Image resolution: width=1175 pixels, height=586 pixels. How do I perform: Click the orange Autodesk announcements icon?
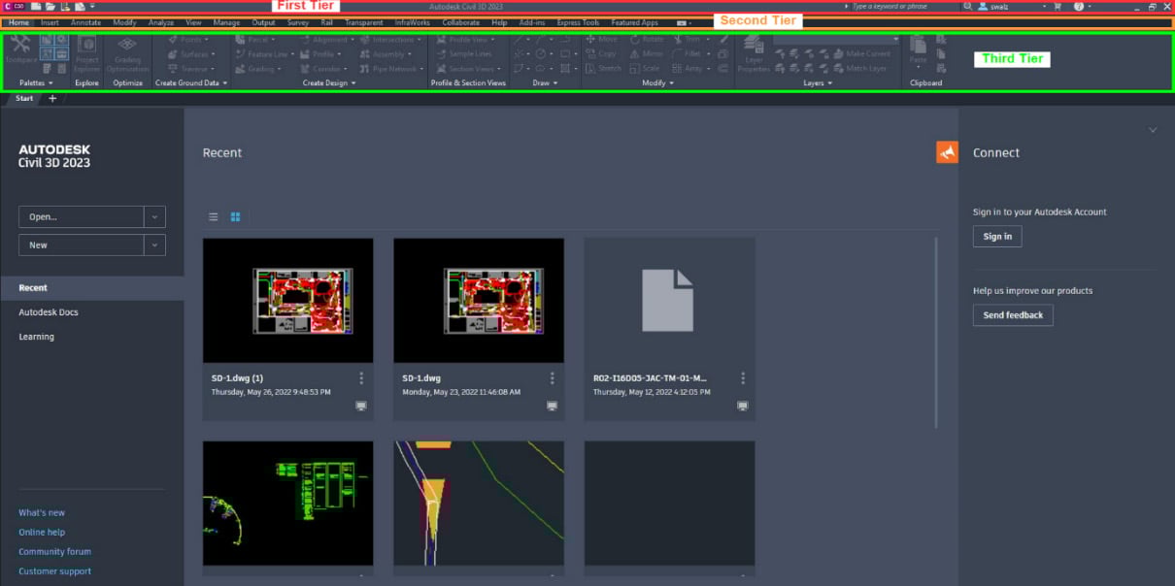click(x=947, y=152)
